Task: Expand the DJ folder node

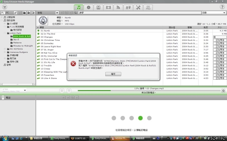Action: tap(5, 24)
